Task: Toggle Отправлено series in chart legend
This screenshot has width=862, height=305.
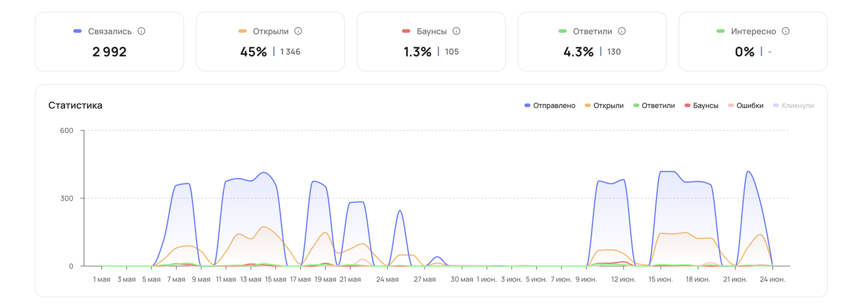Action: 550,105
